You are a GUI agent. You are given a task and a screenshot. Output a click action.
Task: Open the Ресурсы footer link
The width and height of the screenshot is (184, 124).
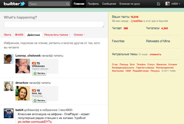click(155, 71)
